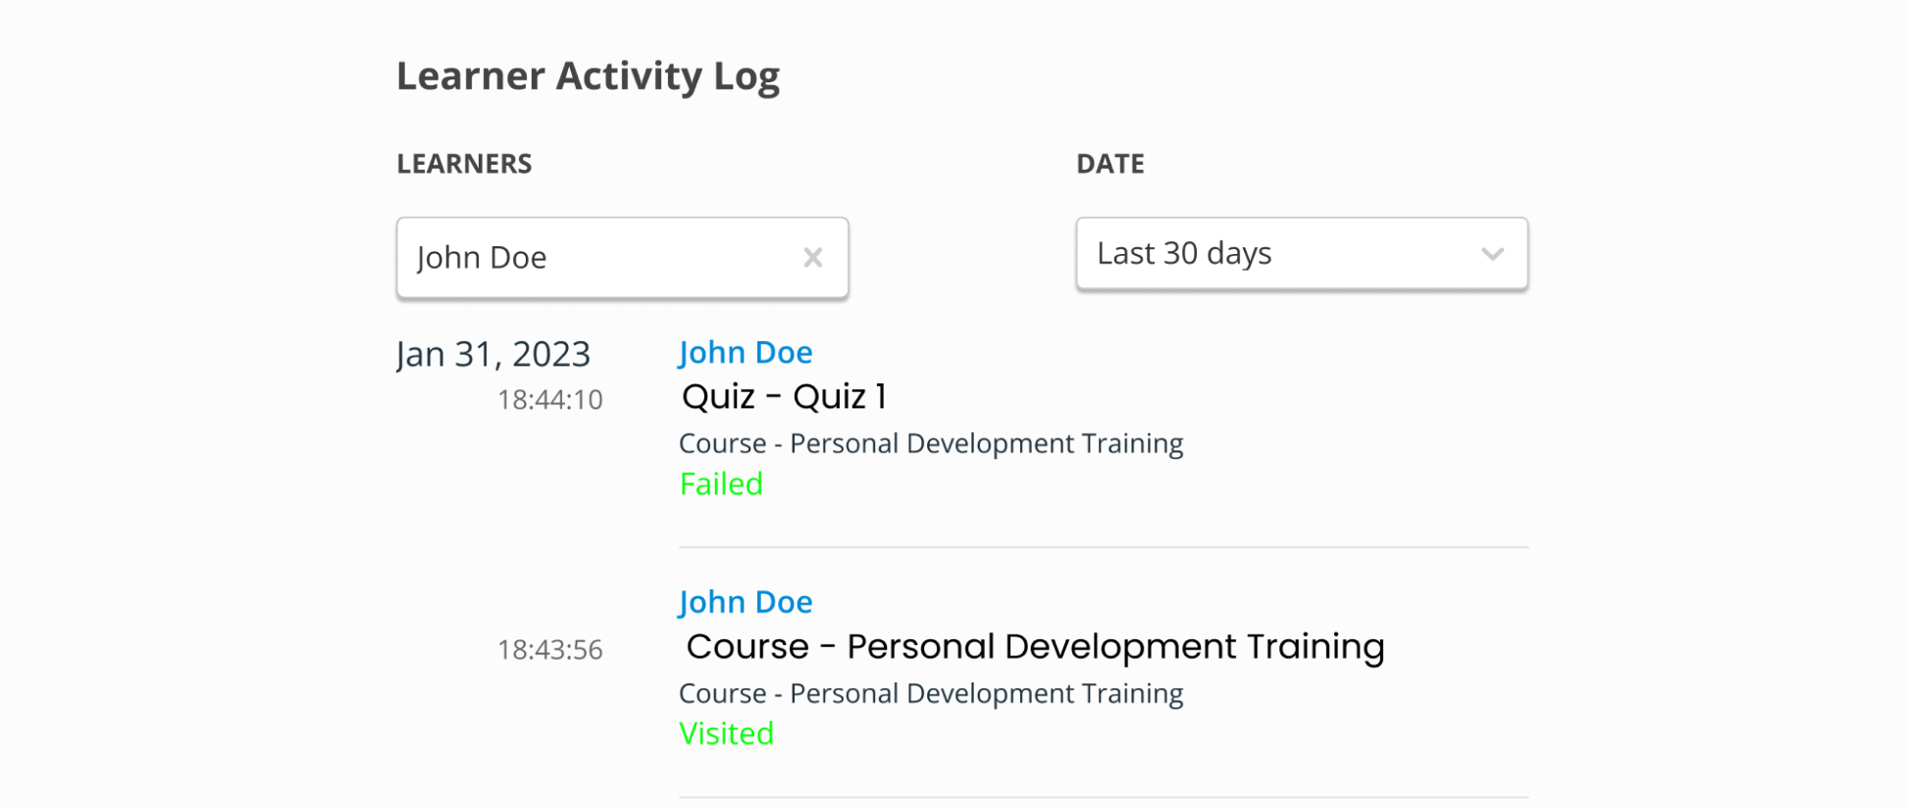Viewport: 1907px width, 808px height.
Task: Select the 18:43:56 timestamp
Action: [x=549, y=650]
